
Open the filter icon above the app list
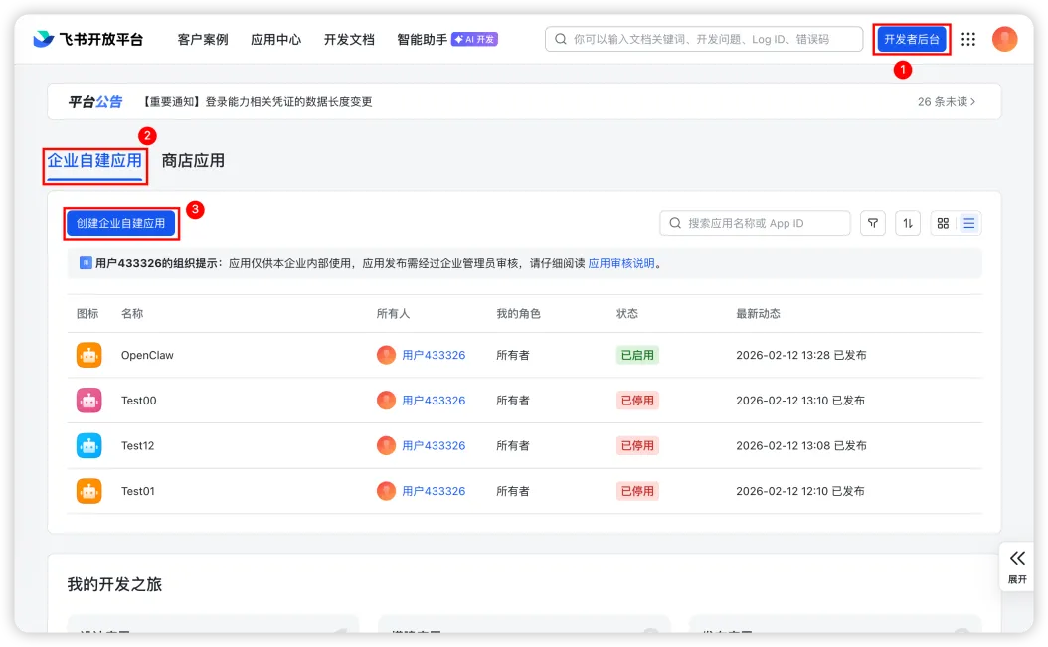click(872, 223)
